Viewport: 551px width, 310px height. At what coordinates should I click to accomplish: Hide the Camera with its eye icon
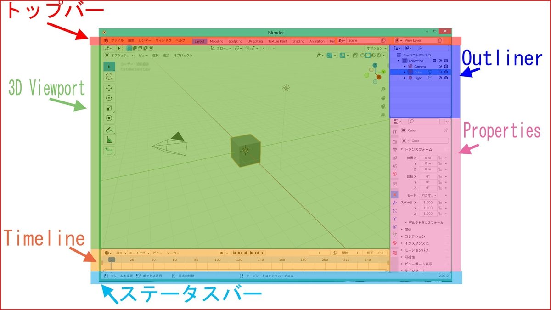point(440,67)
